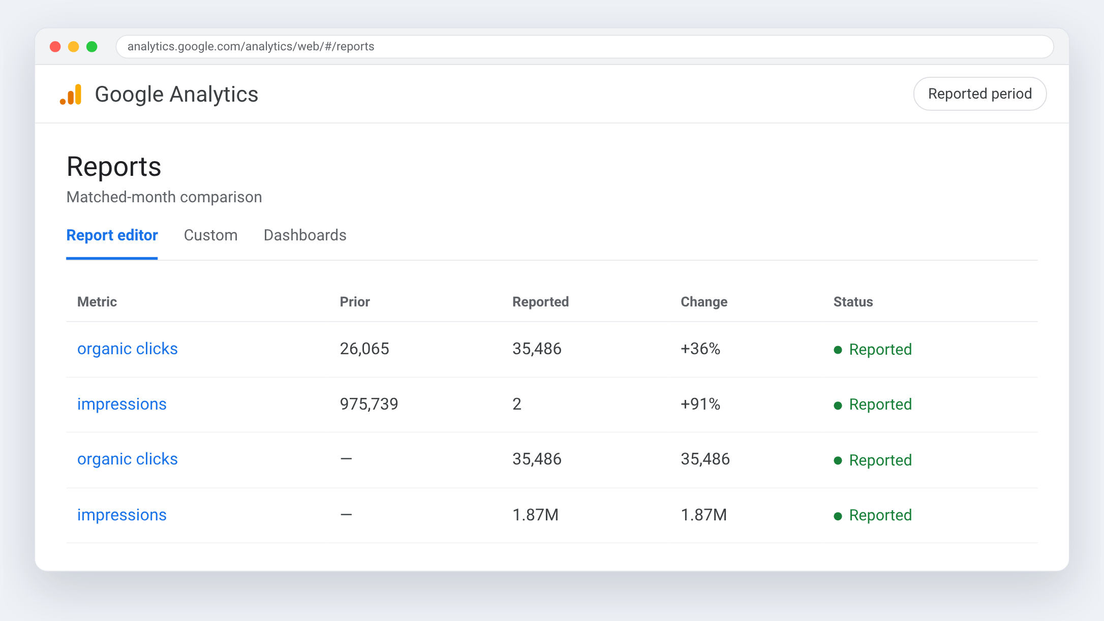Click the green maximize window button
The height and width of the screenshot is (621, 1104).
[92, 47]
